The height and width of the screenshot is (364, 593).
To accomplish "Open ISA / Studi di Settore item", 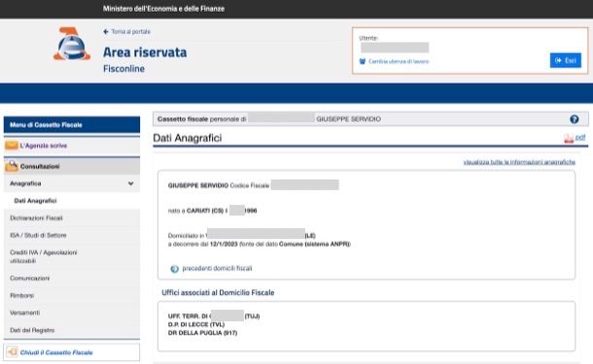I will pyautogui.click(x=38, y=235).
